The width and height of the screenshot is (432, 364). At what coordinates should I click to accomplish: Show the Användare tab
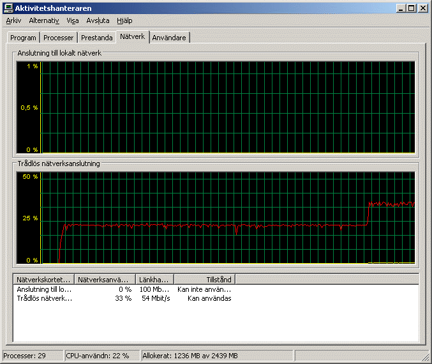pos(169,38)
